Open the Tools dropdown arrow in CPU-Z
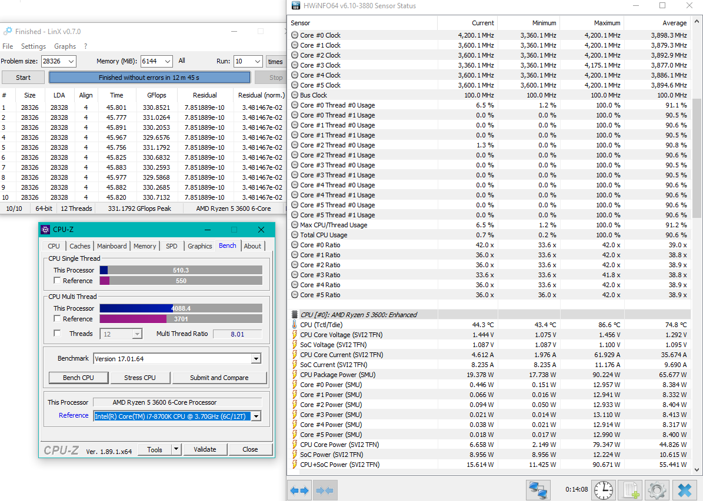 (176, 449)
